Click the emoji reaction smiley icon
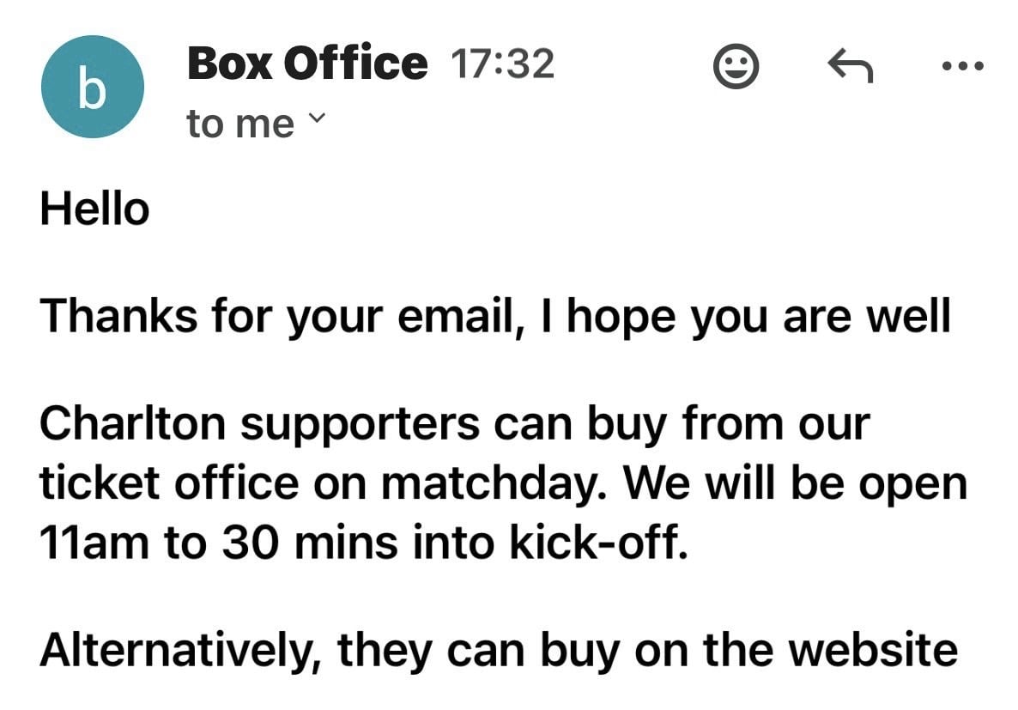The width and height of the screenshot is (1018, 710). click(736, 66)
